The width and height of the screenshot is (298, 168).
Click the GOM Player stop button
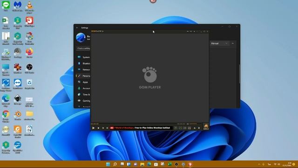[x=98, y=128]
